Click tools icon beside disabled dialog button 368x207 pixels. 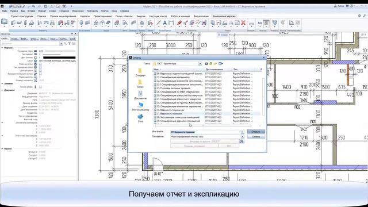(x=241, y=141)
